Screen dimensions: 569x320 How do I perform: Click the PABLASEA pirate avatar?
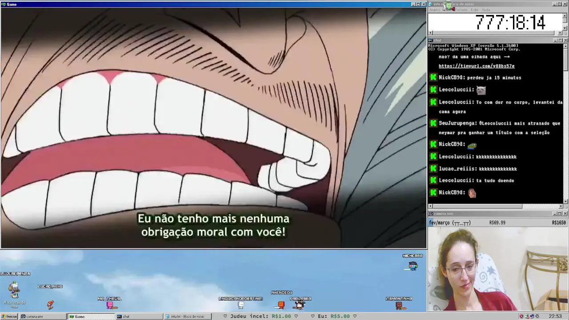(300, 305)
